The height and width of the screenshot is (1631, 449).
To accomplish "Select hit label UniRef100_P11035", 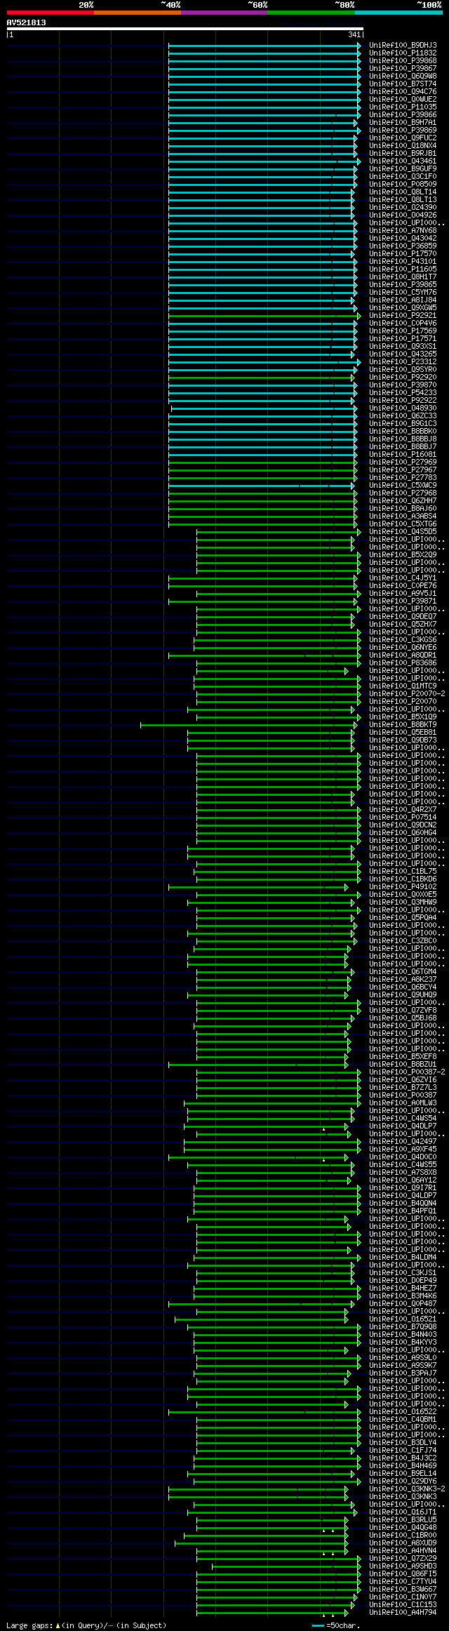I will pyautogui.click(x=403, y=107).
